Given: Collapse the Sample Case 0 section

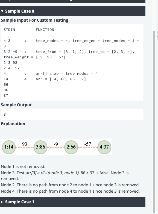Looking at the screenshot, I should tap(73, 11).
